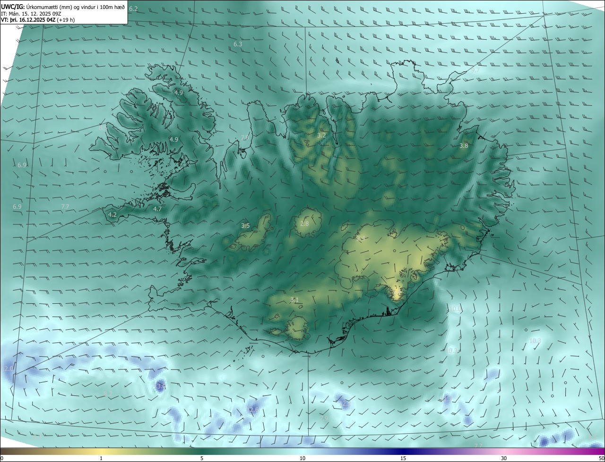Select the 12.2 value label
Viewport: 605px width, 462px height.
[x=346, y=405]
